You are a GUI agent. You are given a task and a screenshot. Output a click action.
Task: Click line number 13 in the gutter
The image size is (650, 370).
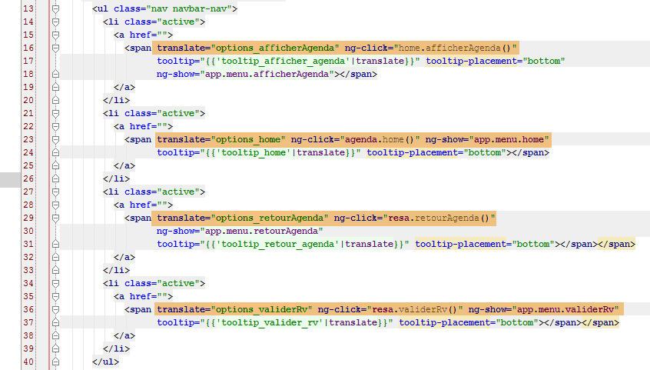tap(28, 8)
